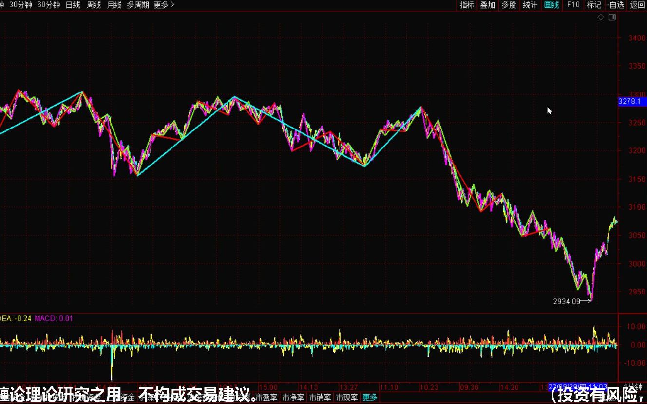The height and width of the screenshot is (404, 647).
Task: Click the 2934.09 low price annotation
Action: click(567, 301)
